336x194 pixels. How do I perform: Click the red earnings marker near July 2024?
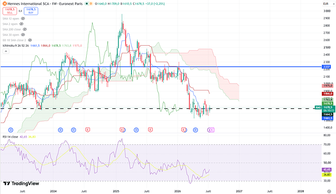point(88,130)
